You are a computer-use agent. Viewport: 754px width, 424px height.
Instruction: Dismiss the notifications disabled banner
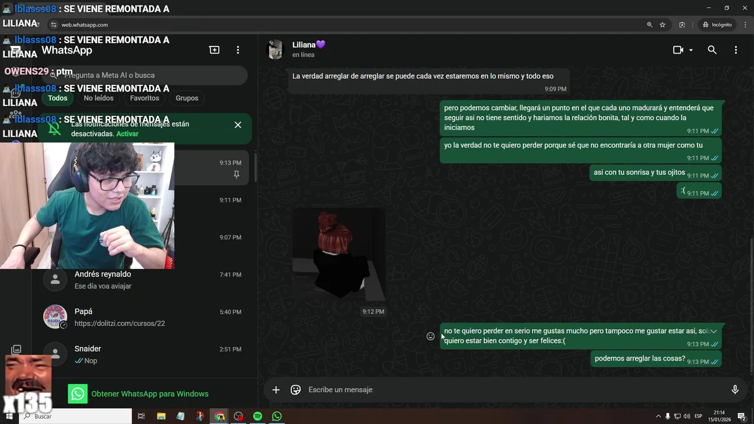(238, 125)
